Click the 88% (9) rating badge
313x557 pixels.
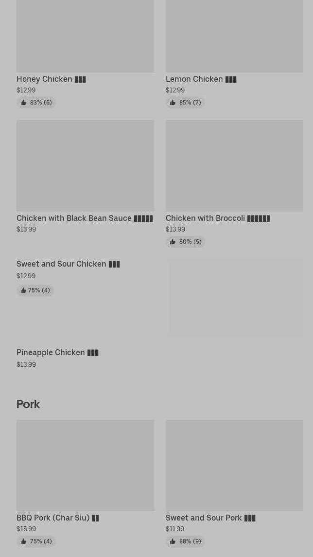(x=185, y=541)
